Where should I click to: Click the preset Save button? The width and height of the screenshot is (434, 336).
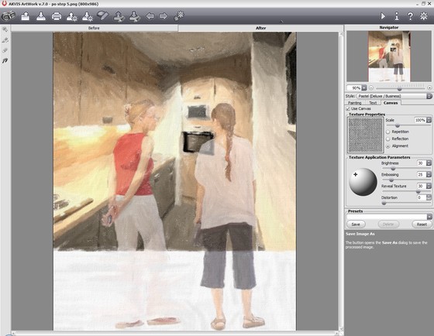point(356,225)
